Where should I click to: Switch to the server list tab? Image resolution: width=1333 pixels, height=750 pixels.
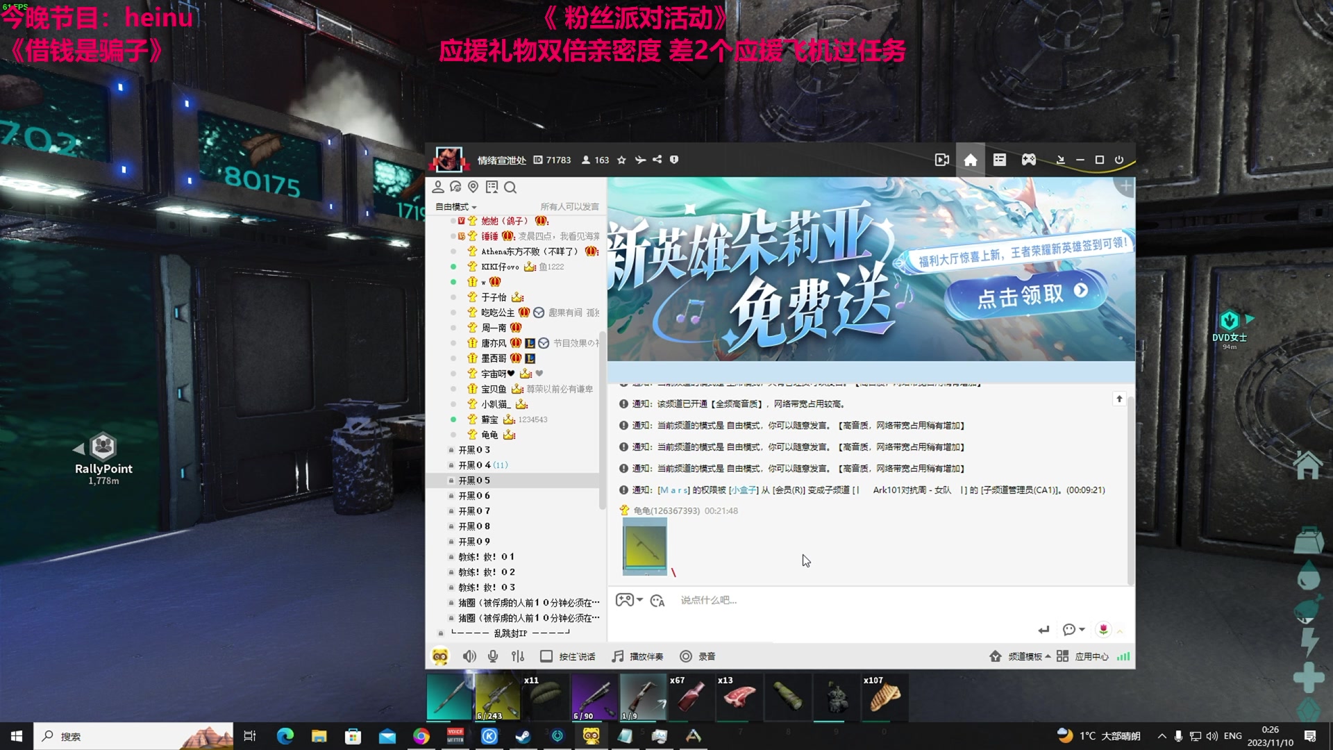999,160
